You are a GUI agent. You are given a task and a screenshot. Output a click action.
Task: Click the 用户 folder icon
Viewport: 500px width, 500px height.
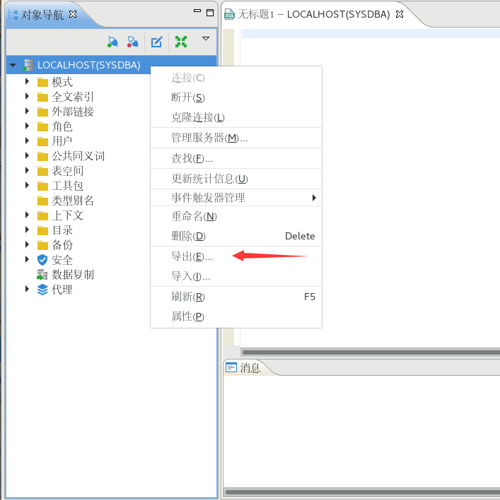point(42,141)
